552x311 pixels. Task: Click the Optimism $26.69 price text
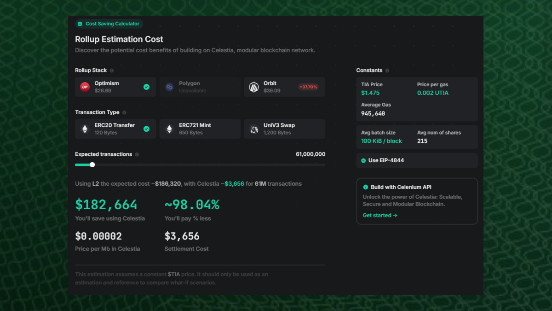click(x=103, y=91)
